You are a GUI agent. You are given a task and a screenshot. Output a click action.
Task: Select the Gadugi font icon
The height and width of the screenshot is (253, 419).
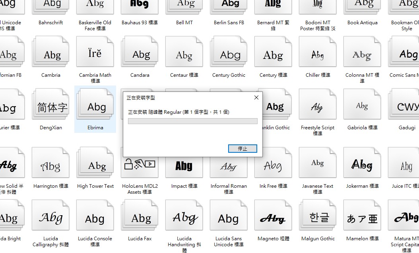(403, 104)
